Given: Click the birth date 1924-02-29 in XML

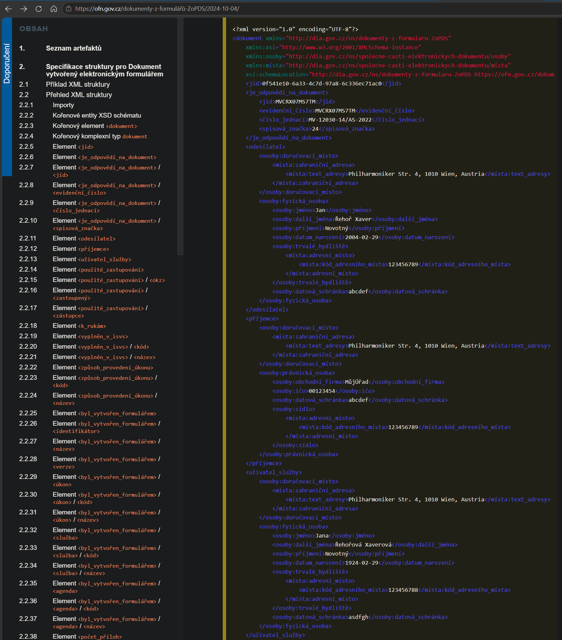Looking at the screenshot, I should tap(362, 563).
